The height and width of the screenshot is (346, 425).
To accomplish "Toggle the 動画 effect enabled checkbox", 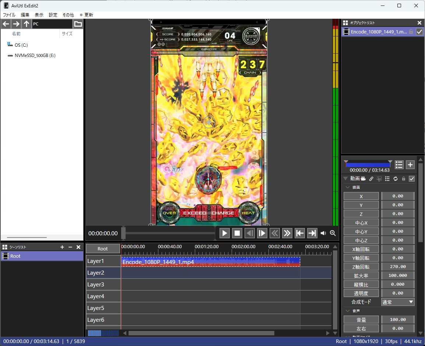I will pyautogui.click(x=412, y=179).
